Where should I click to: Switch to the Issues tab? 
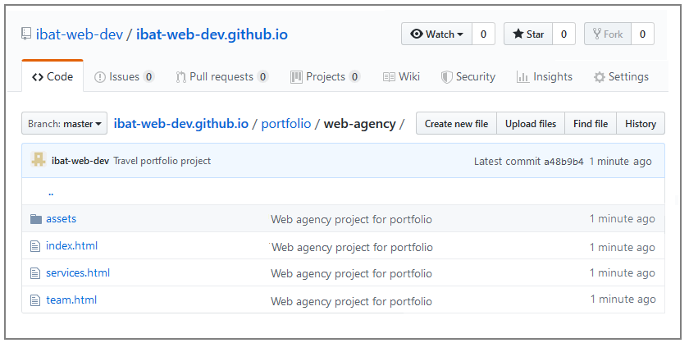[x=124, y=77]
